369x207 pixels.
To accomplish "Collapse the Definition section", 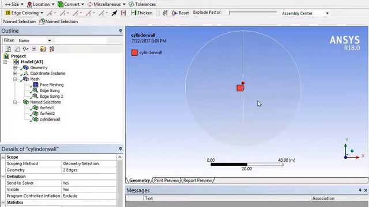I will click(x=3, y=177).
